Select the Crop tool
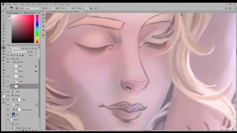Image resolution: width=237 pixels, height=133 pixels. point(3,28)
